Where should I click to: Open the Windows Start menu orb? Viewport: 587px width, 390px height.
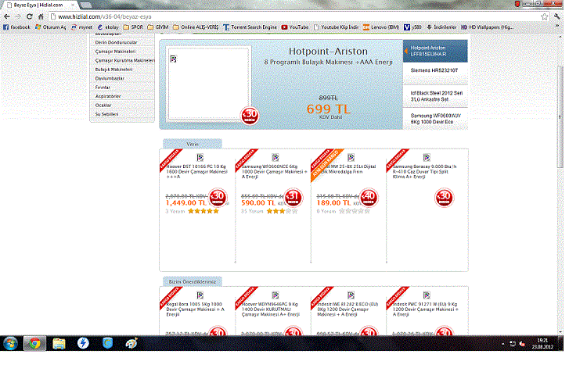[x=10, y=343]
